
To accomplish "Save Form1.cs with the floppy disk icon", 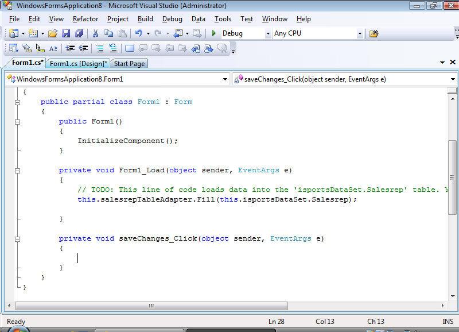I will click(66, 33).
